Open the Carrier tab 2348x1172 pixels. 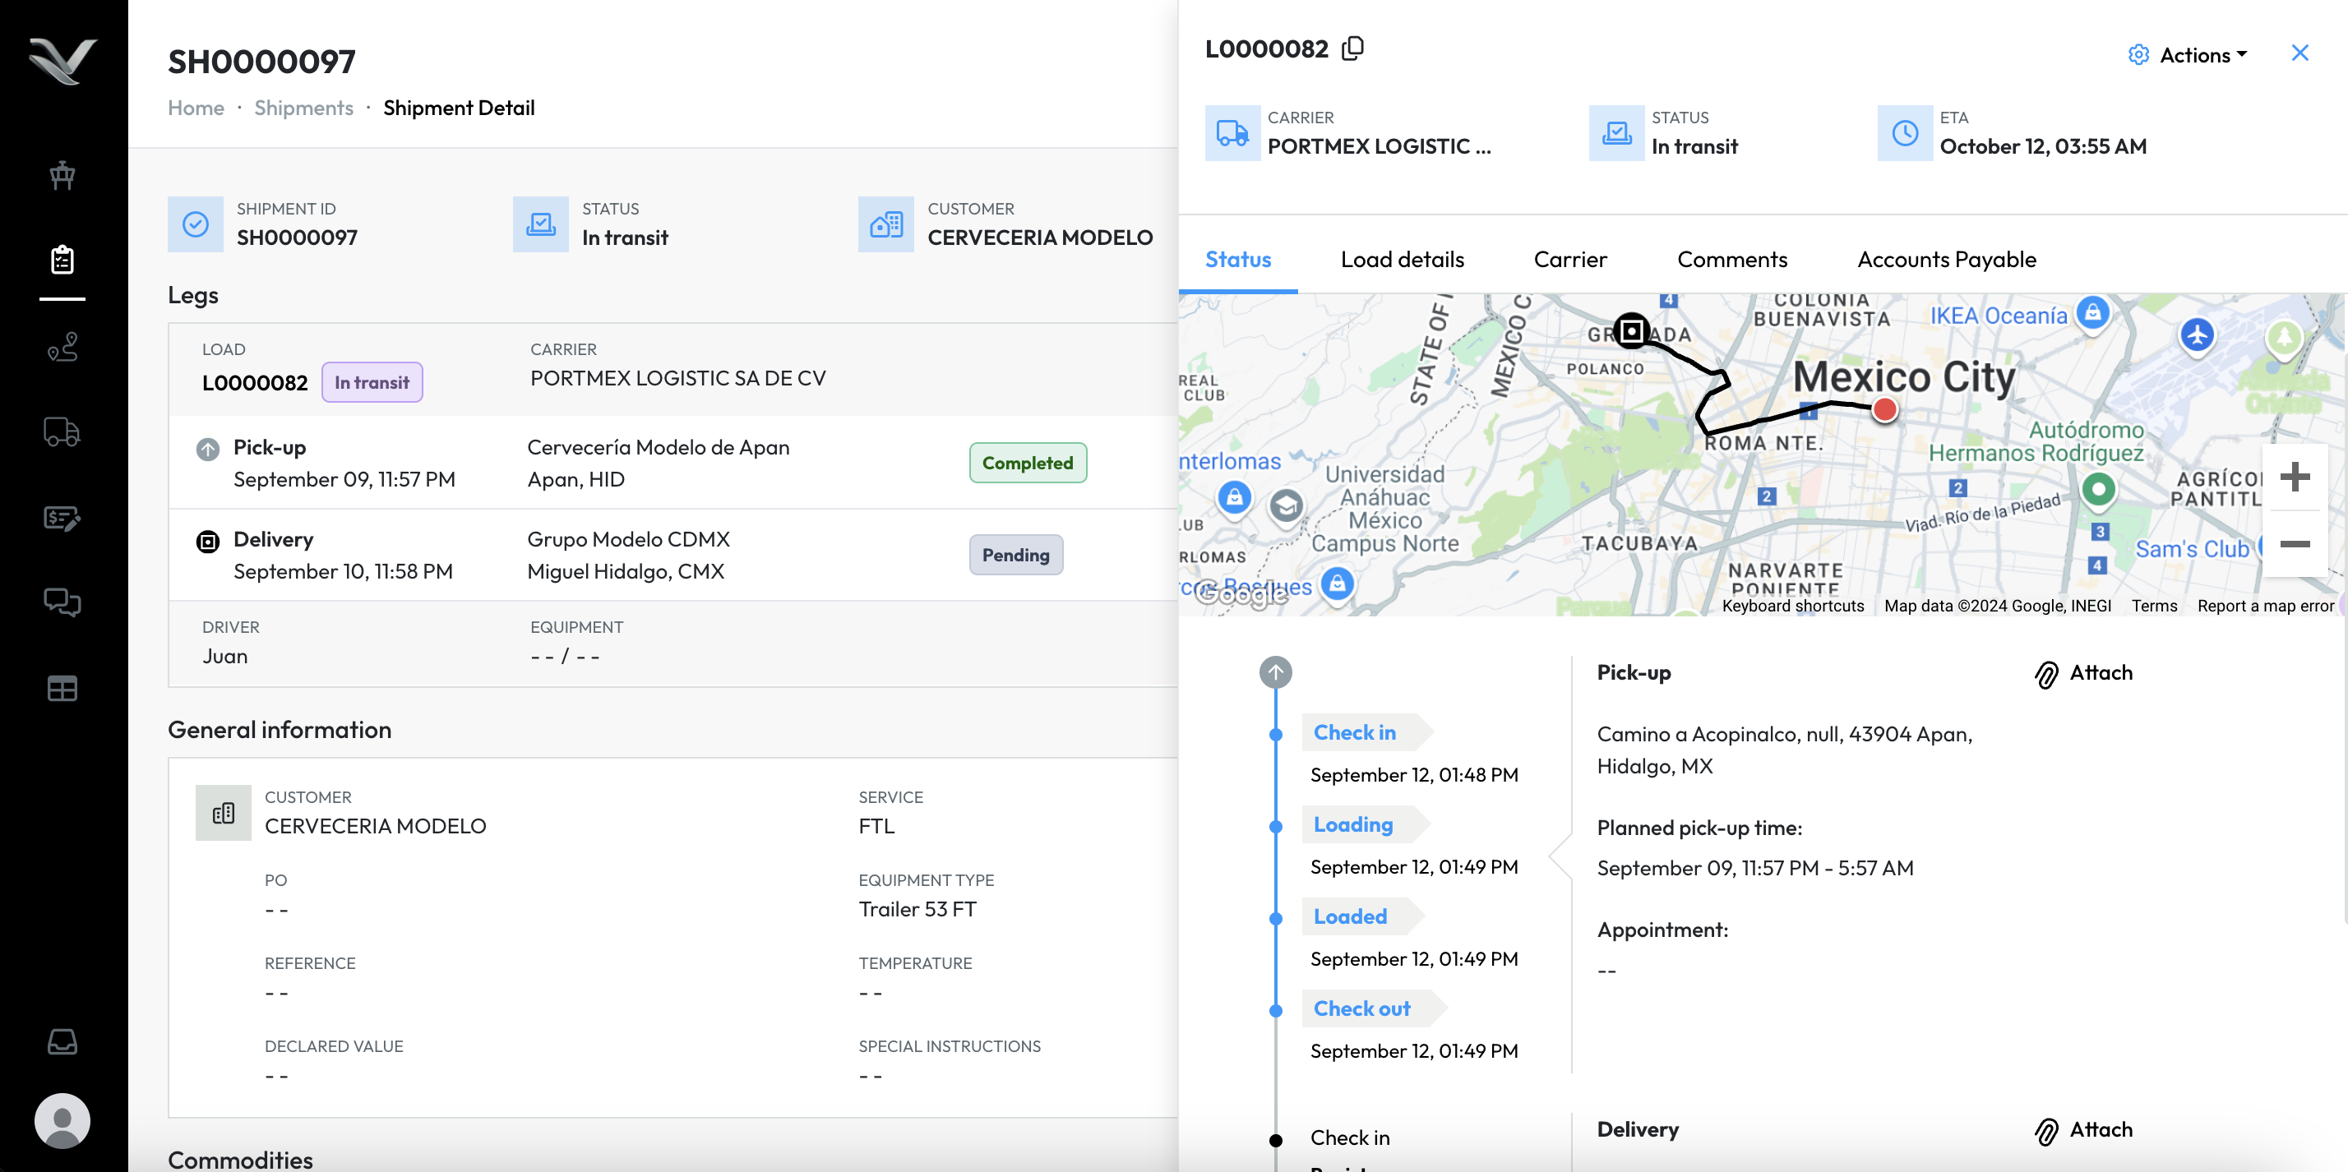(1569, 260)
